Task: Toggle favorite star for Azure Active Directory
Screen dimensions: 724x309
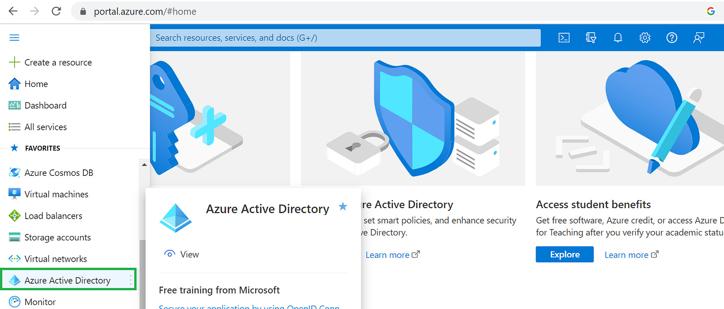Action: click(343, 206)
